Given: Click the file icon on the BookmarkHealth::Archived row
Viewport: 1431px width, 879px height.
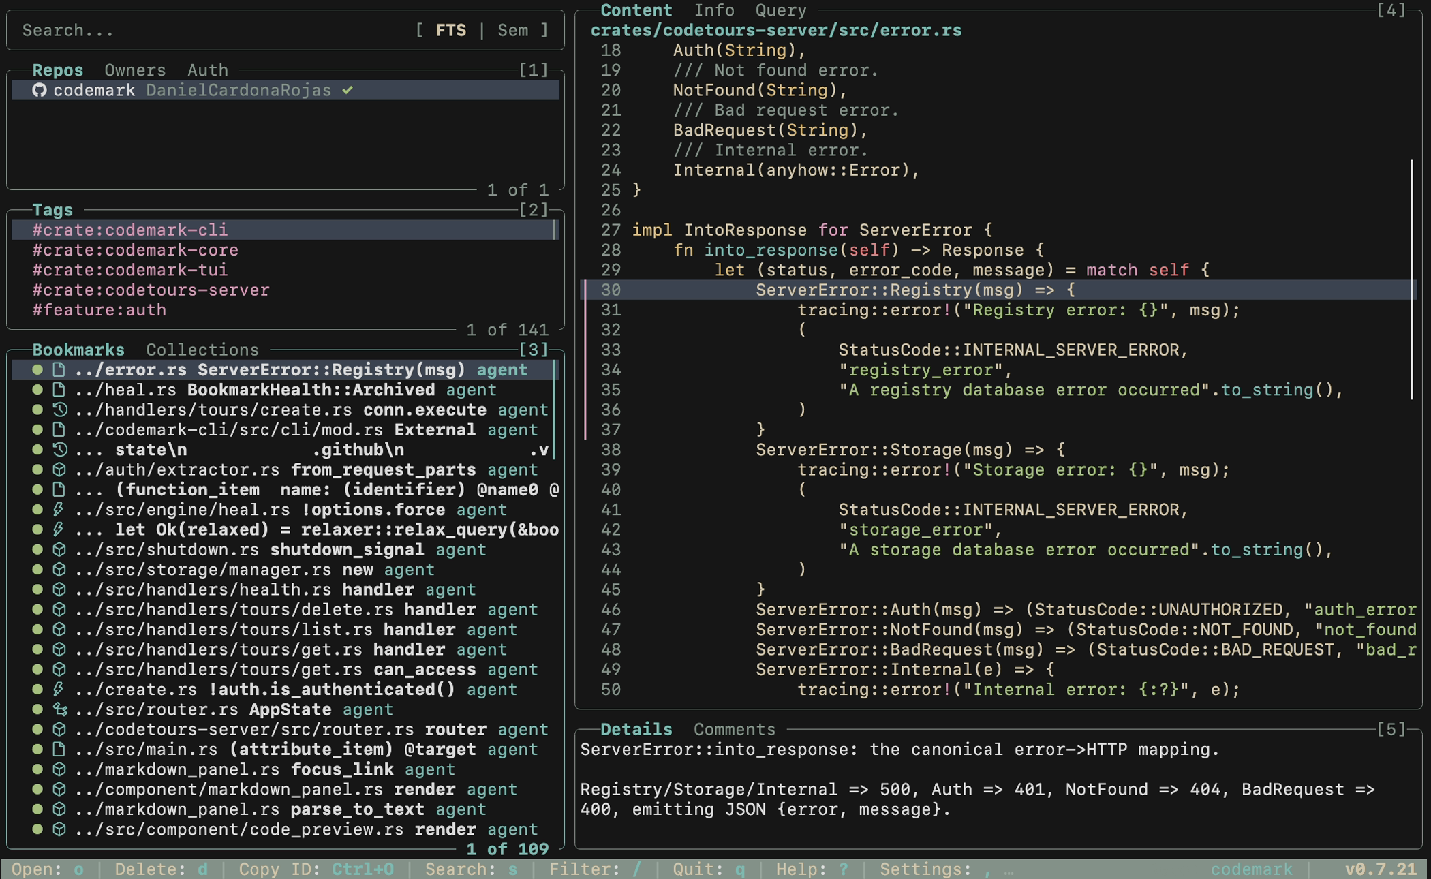Looking at the screenshot, I should tap(59, 390).
